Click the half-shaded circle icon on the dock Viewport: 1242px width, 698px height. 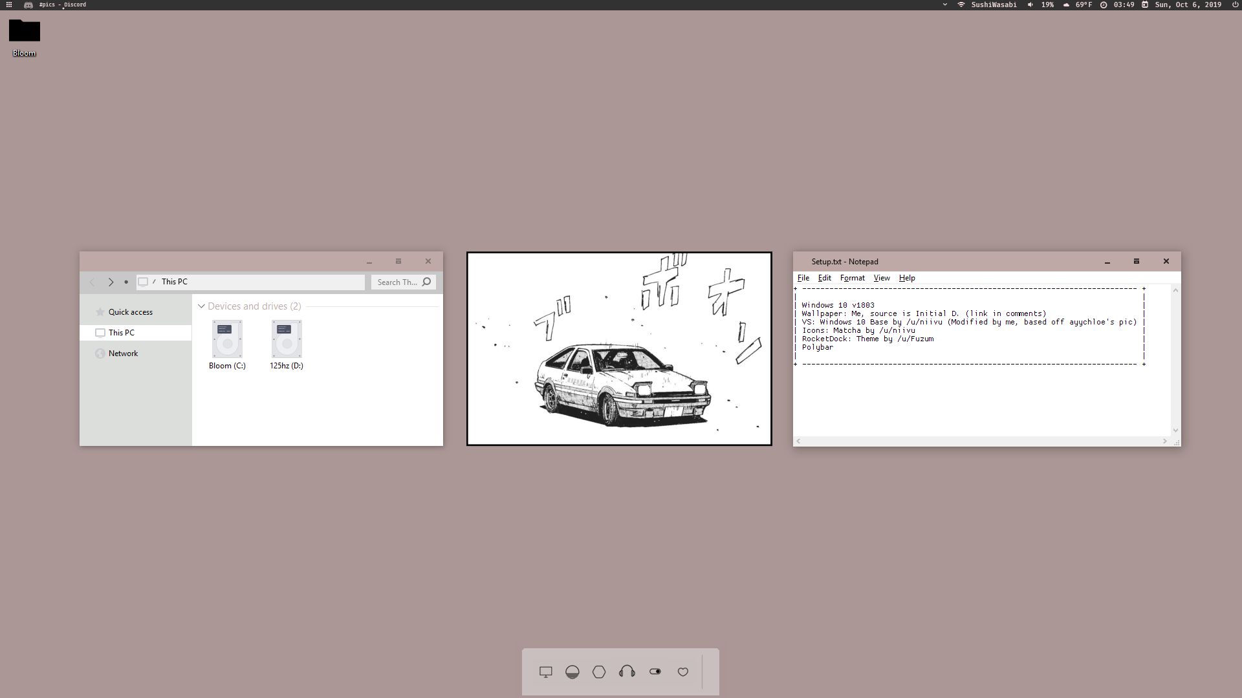pos(573,672)
